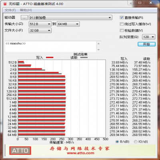Click the 传输速率 - MB/s axis label

(62, 142)
